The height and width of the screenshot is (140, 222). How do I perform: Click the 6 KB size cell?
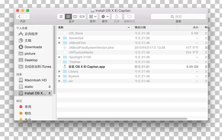pyautogui.click(x=195, y=33)
